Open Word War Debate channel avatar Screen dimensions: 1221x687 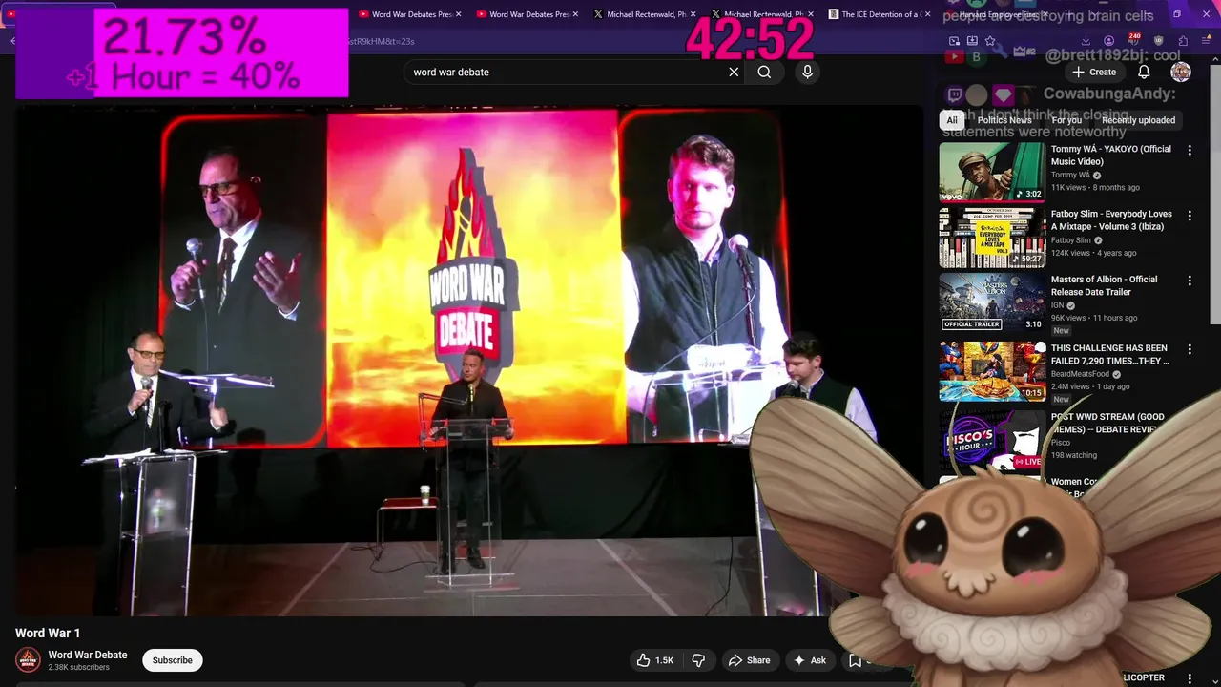coord(28,660)
